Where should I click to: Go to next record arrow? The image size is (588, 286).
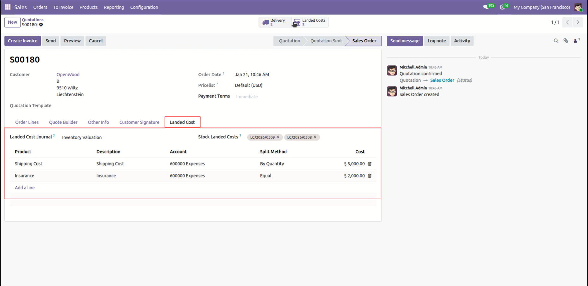coord(578,22)
